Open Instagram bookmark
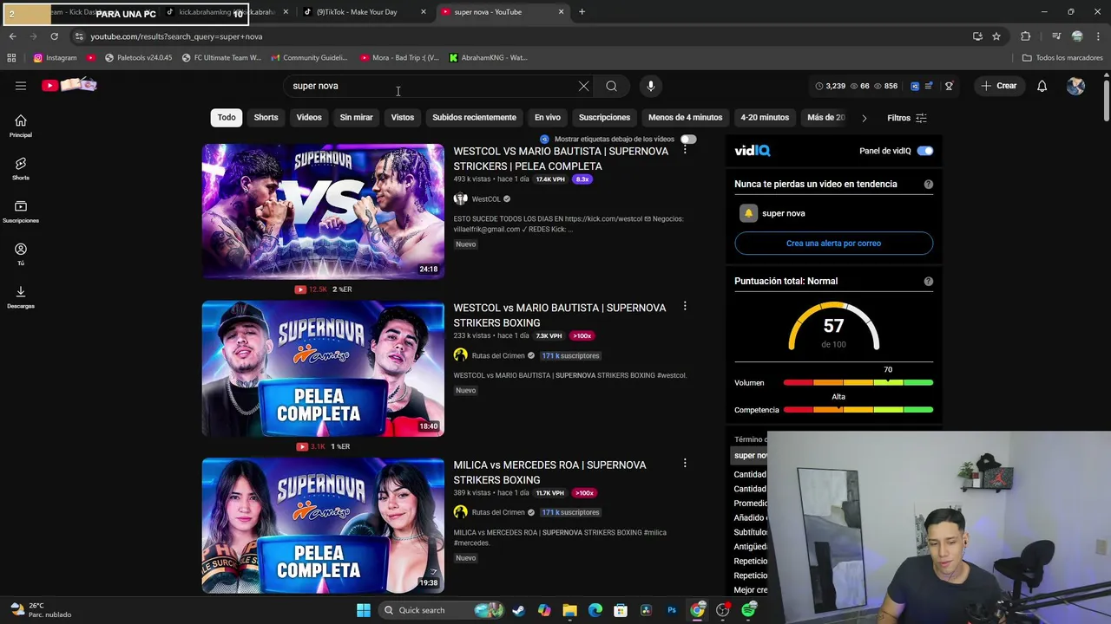The width and height of the screenshot is (1111, 624). (x=55, y=58)
